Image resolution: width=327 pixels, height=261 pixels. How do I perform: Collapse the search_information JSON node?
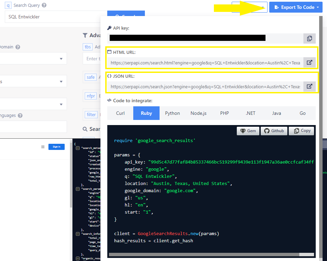click(x=78, y=234)
